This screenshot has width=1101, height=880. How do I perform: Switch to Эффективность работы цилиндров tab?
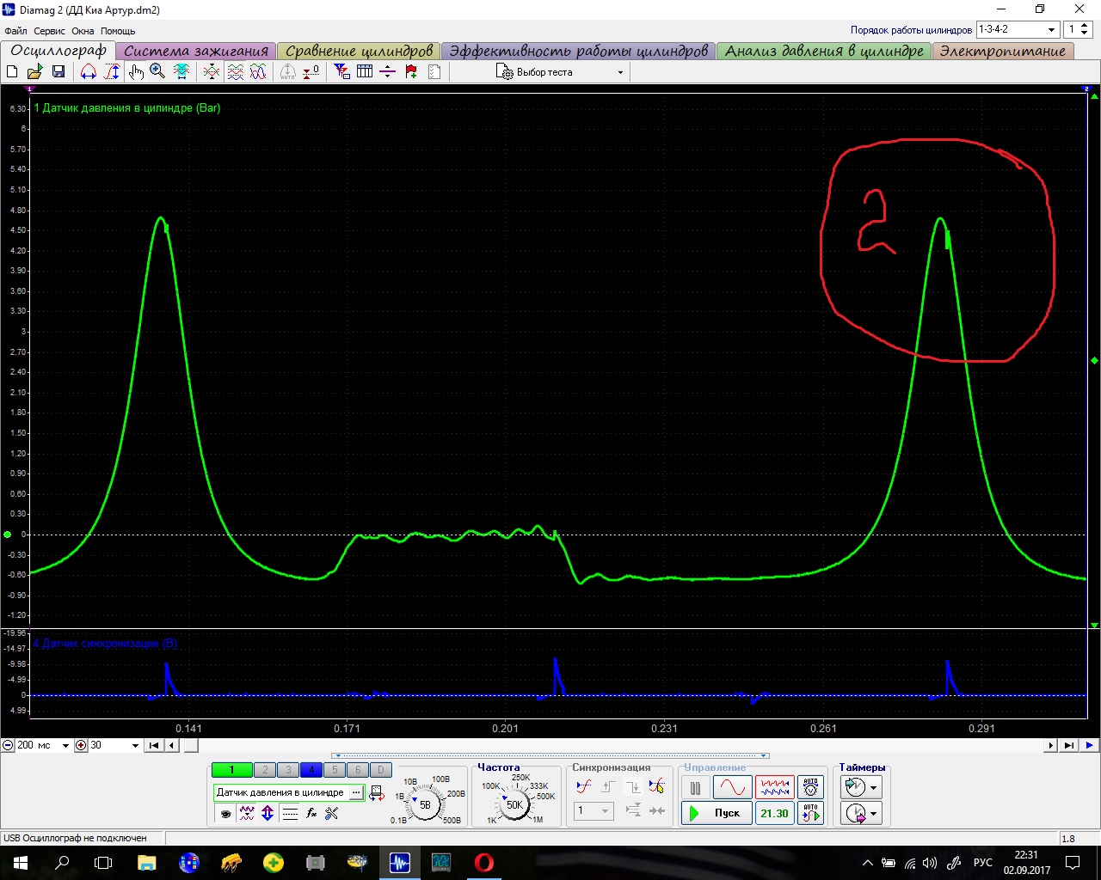(x=578, y=51)
